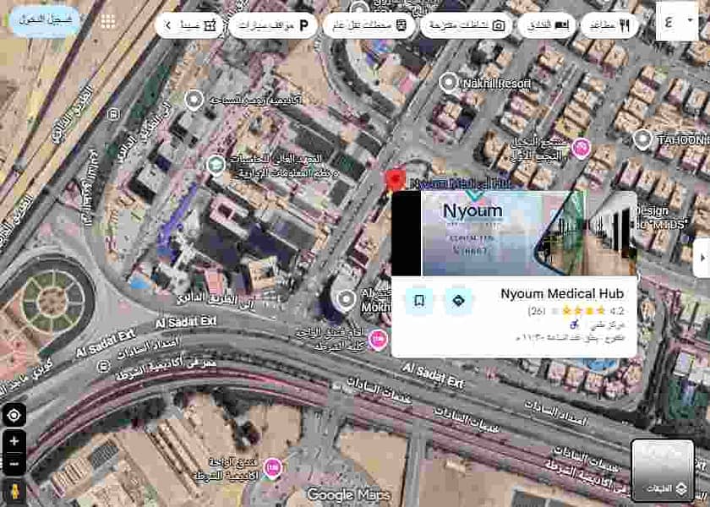Select the Parking chip with P icon
The width and height of the screenshot is (710, 507).
coord(273,25)
